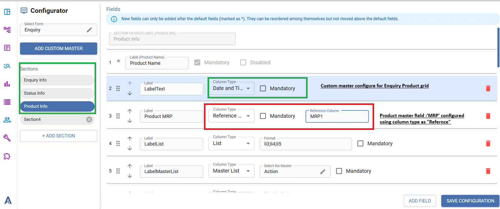Click the ADD FIELD button
The image size is (500, 209).
[420, 201]
